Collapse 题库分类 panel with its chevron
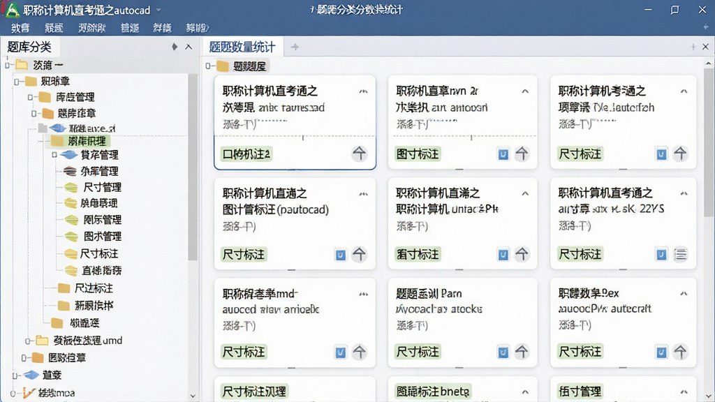Viewport: 715px width, 402px height. coord(189,47)
